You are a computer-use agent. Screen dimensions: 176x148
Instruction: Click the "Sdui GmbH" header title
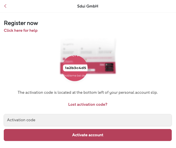coord(88,6)
